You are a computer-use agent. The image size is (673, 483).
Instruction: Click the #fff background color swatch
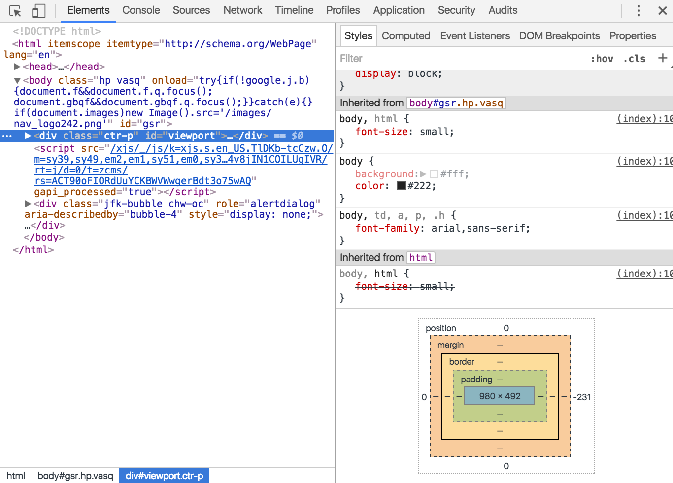click(x=434, y=174)
